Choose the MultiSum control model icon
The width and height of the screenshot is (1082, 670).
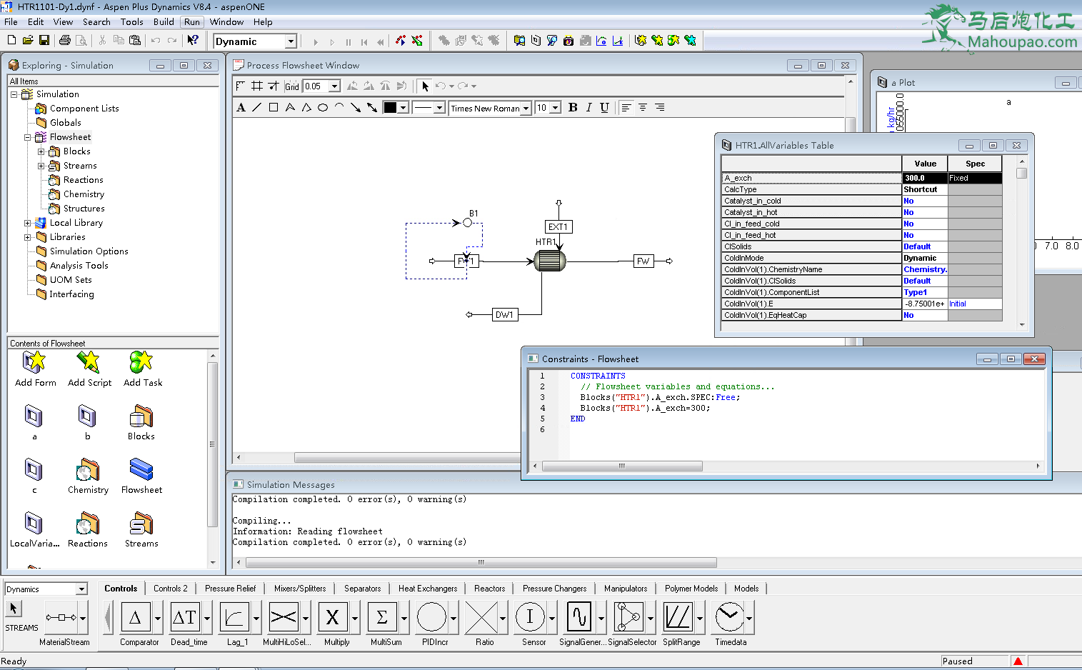tap(381, 618)
